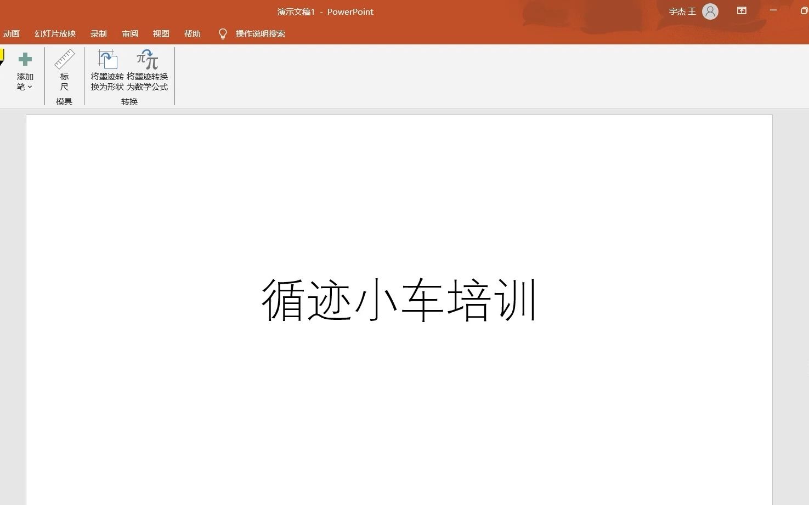Click the Add Pen (添加笔) plus icon
The height and width of the screenshot is (505, 809).
click(x=25, y=59)
